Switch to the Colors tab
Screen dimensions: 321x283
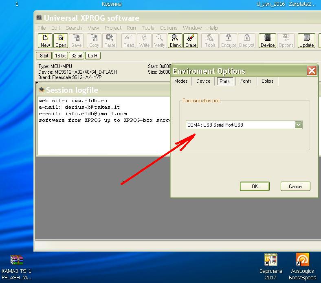click(267, 81)
